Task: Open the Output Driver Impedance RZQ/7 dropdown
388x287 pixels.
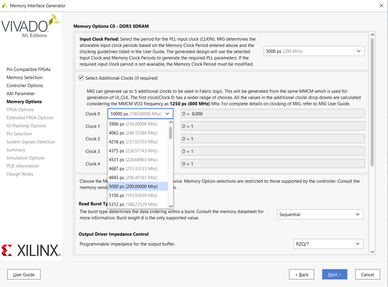Action: point(328,244)
